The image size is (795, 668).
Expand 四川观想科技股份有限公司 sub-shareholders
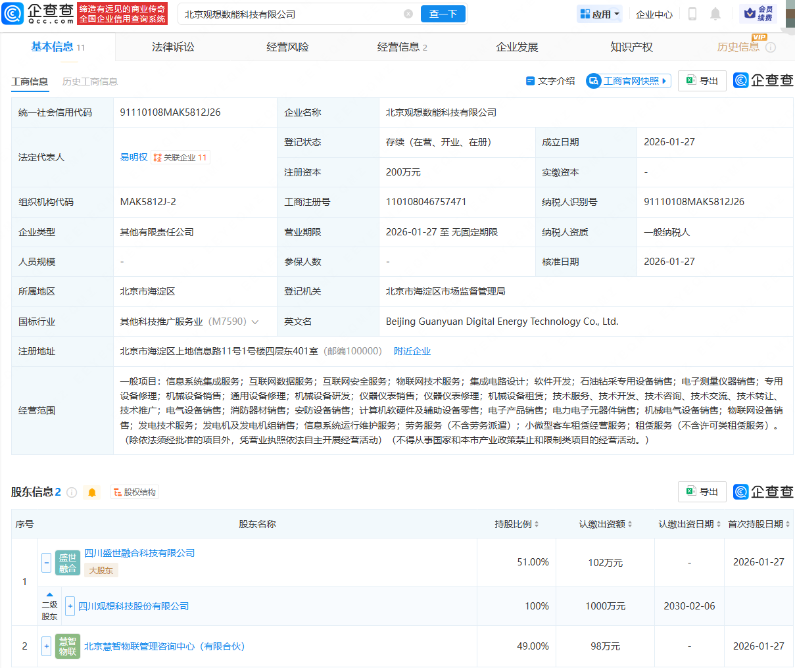(70, 606)
